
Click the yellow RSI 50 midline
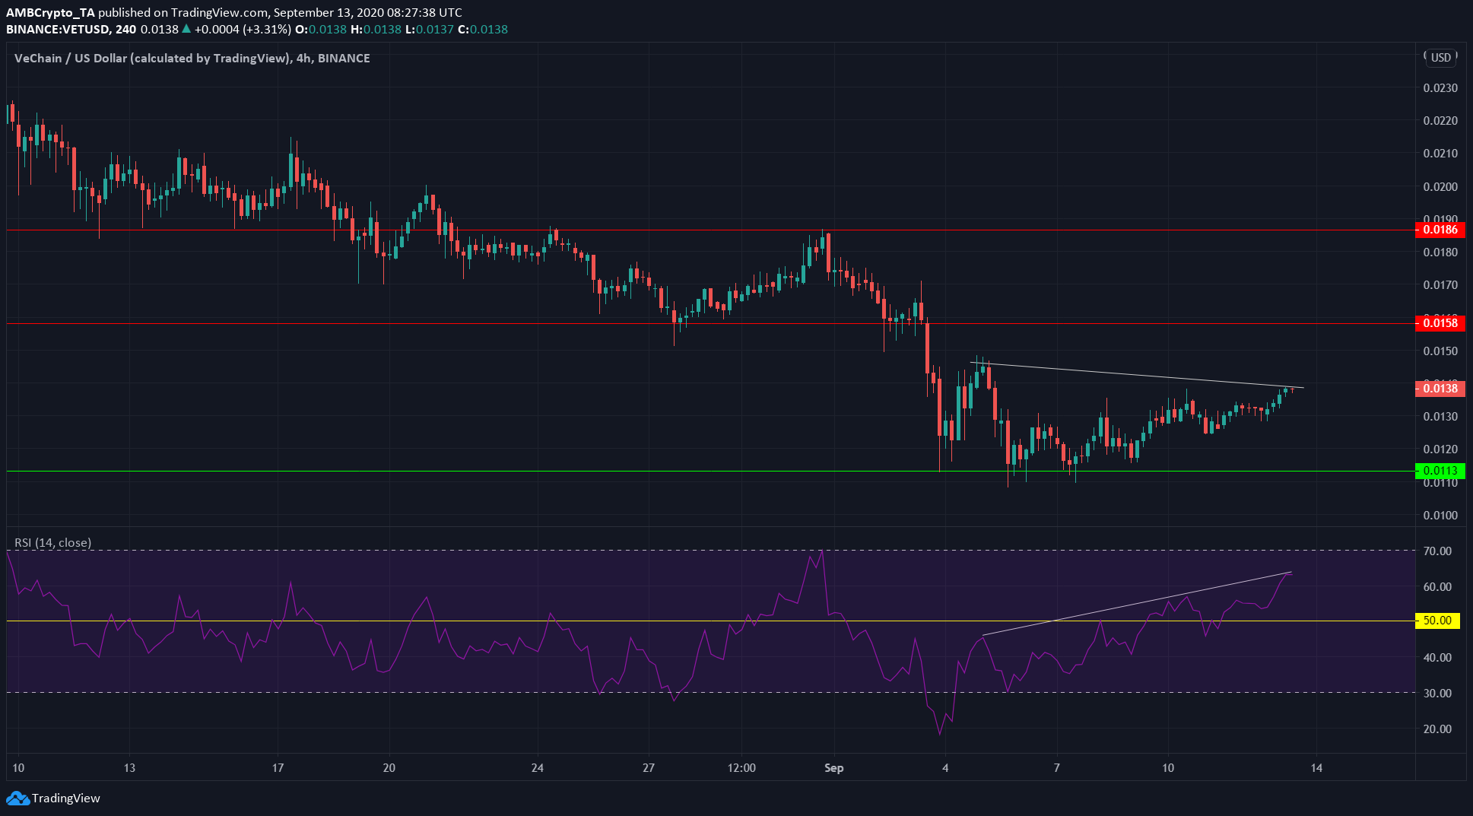pyautogui.click(x=711, y=621)
